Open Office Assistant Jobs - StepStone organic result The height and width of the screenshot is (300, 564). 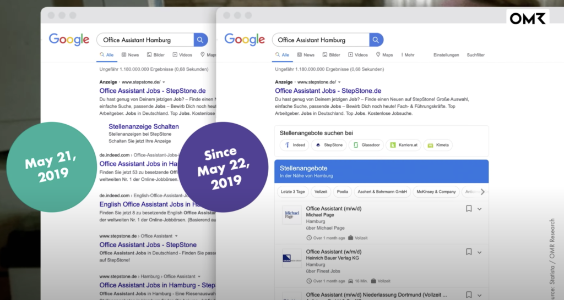148,245
